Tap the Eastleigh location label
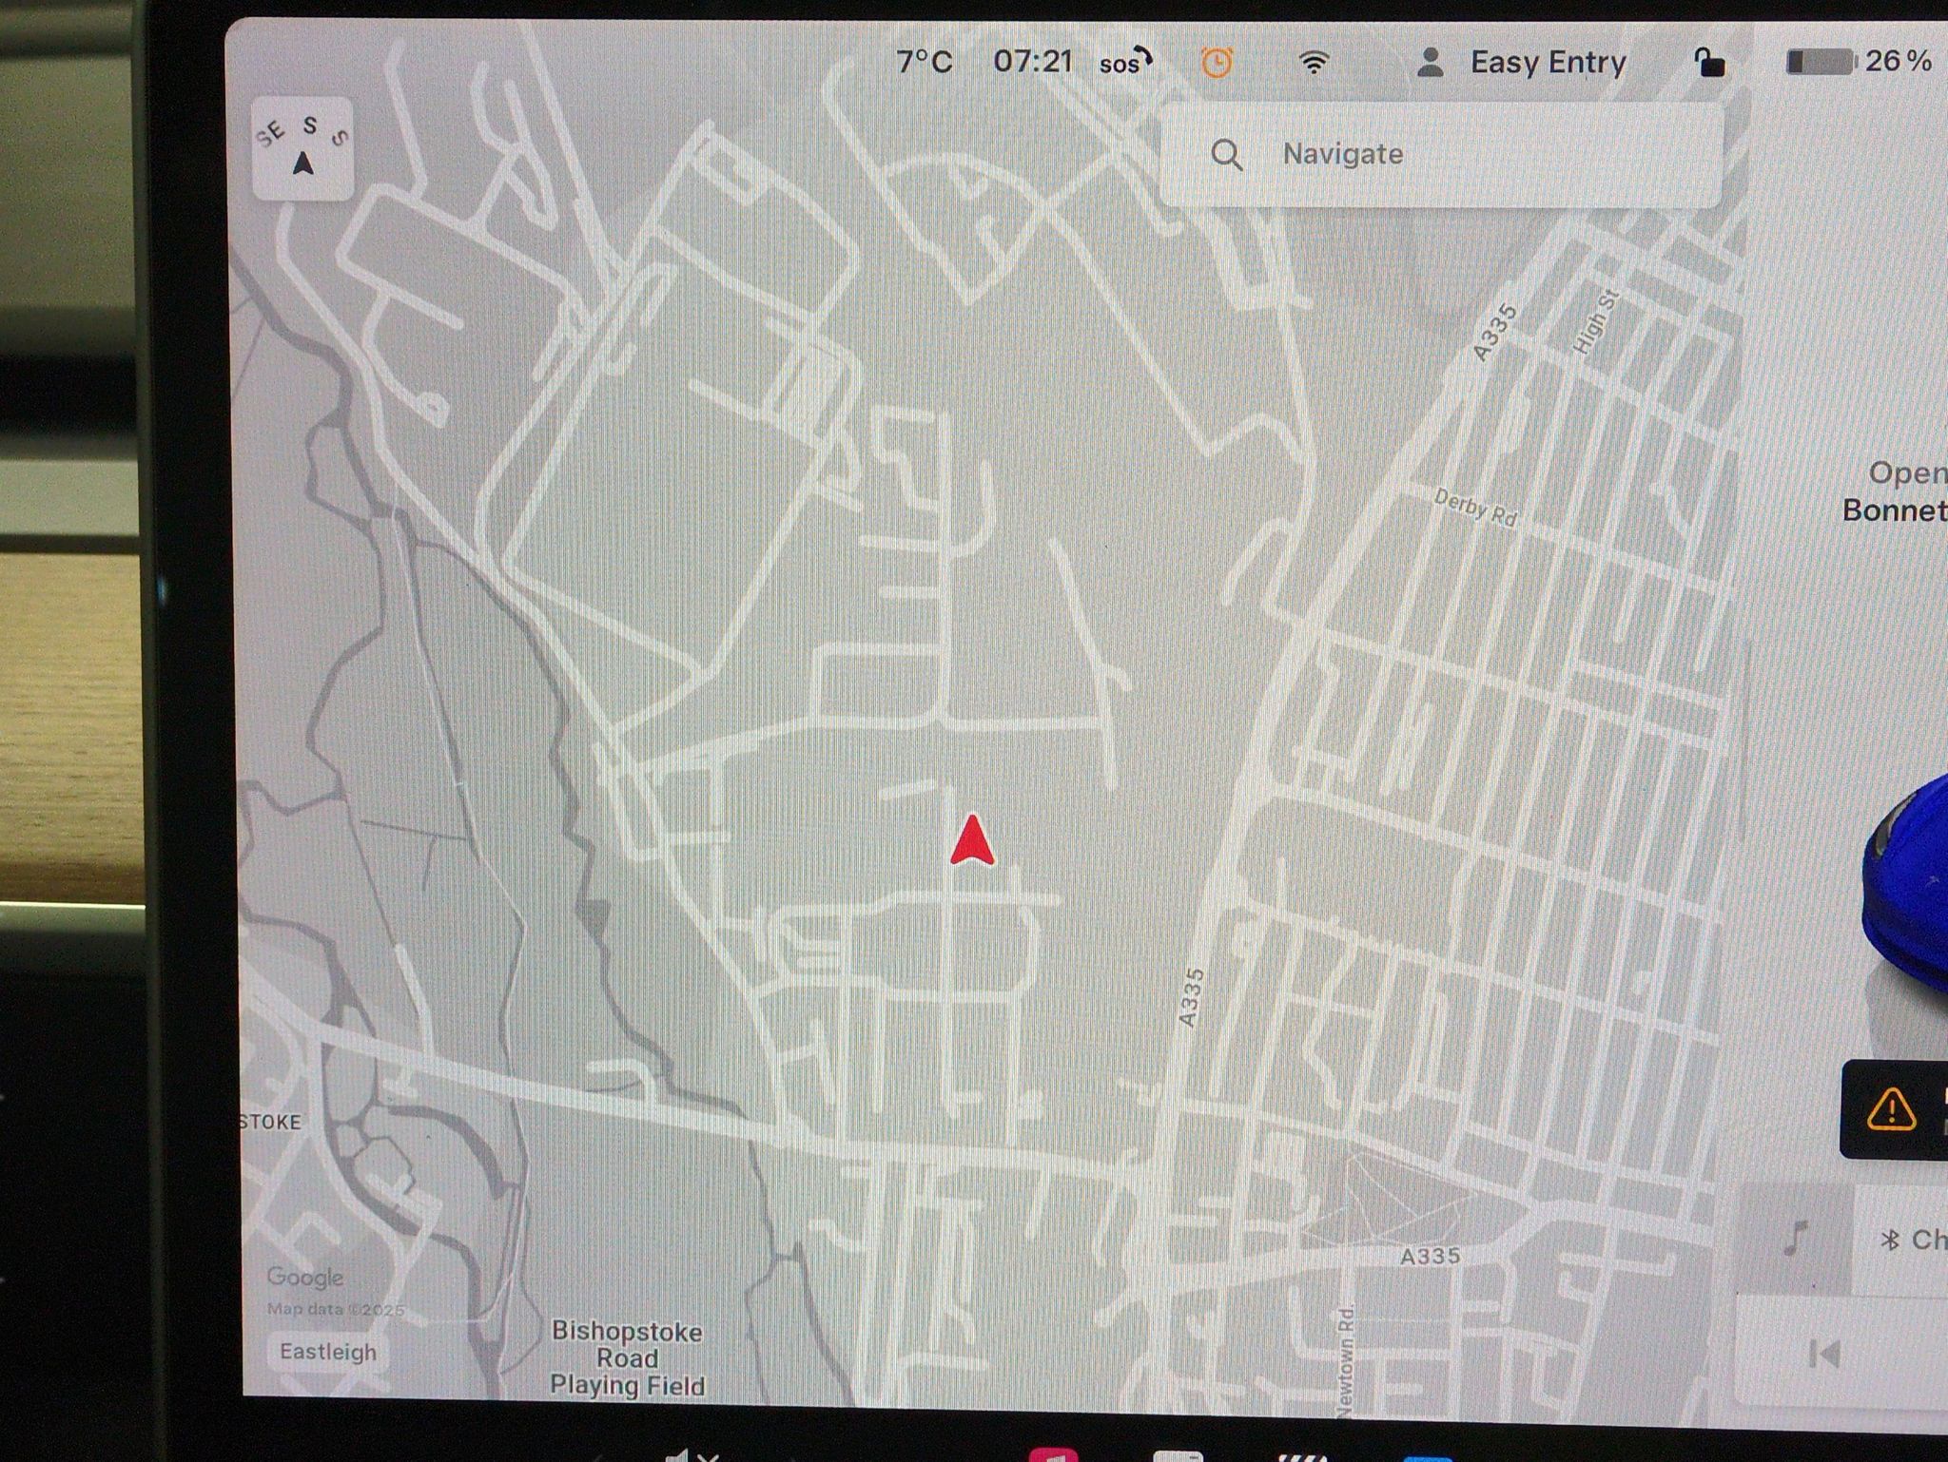 click(x=328, y=1351)
